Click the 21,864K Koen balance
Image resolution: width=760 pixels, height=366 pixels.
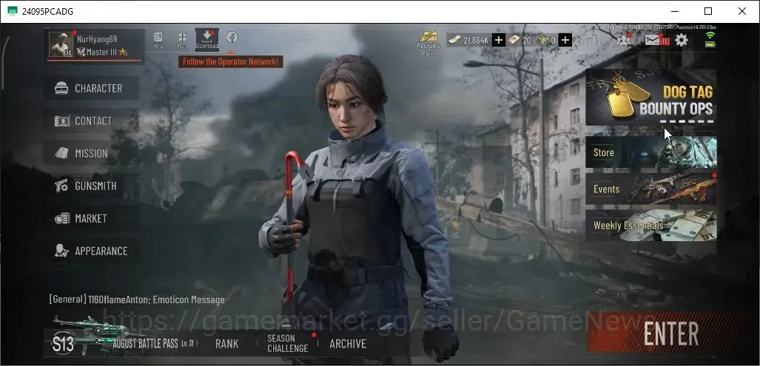point(470,40)
